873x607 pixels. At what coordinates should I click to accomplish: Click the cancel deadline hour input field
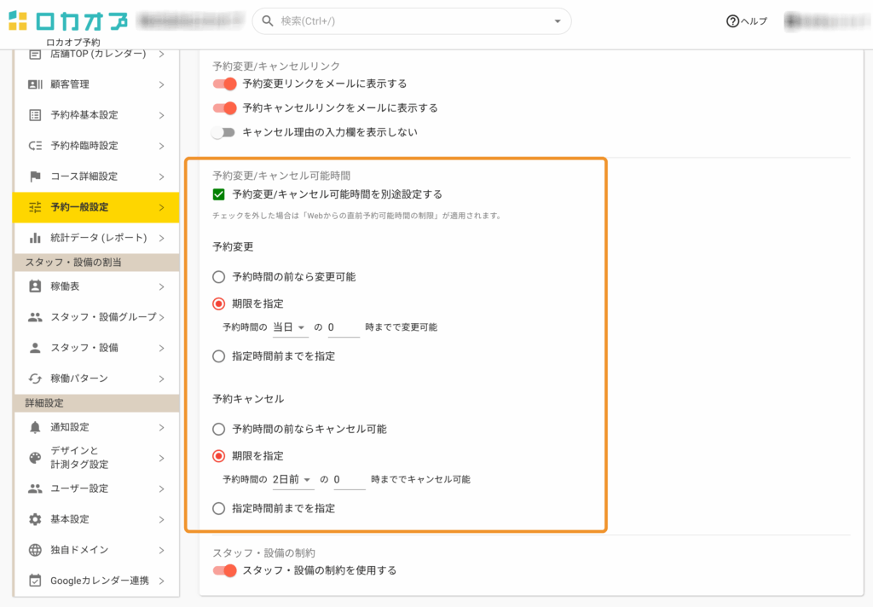coord(349,480)
